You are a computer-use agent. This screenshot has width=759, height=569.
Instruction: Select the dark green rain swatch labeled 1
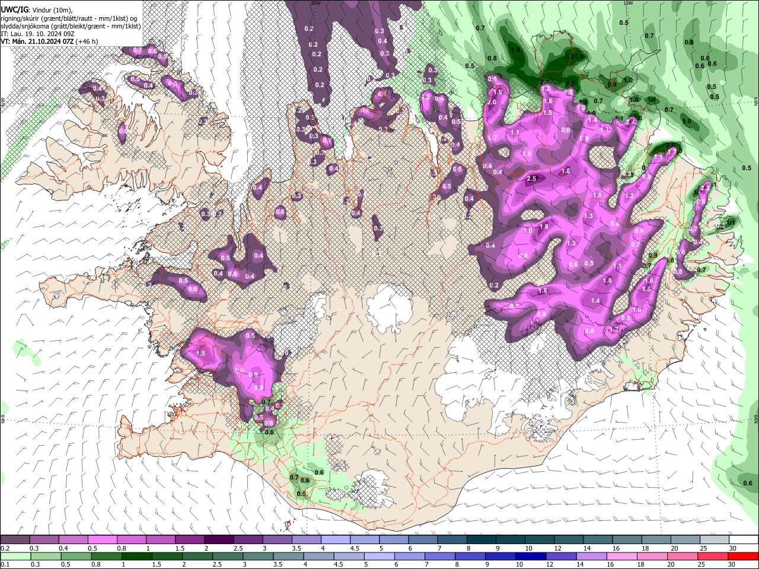tap(136, 557)
